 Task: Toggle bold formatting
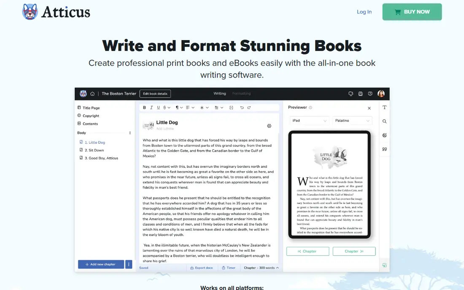pos(144,107)
